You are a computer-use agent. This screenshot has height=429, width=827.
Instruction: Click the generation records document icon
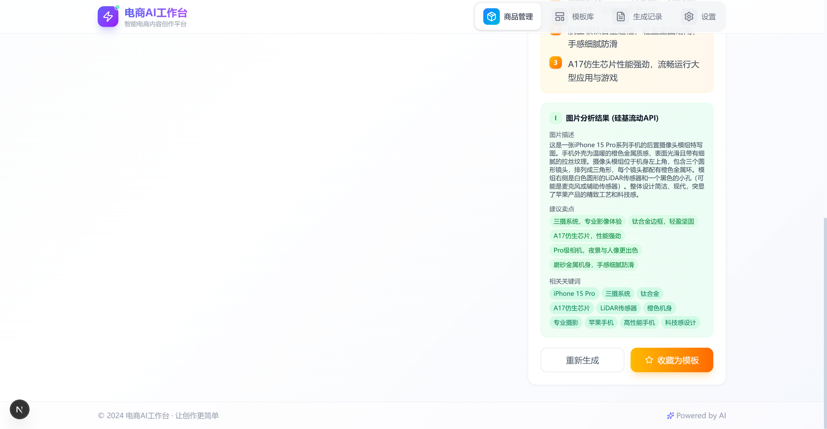621,17
